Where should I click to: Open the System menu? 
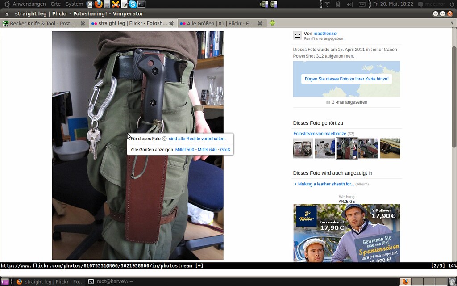tap(74, 4)
